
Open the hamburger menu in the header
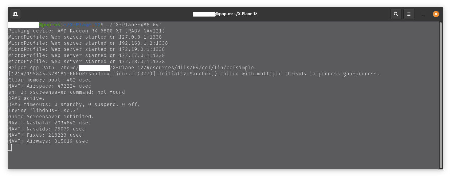[x=409, y=14]
